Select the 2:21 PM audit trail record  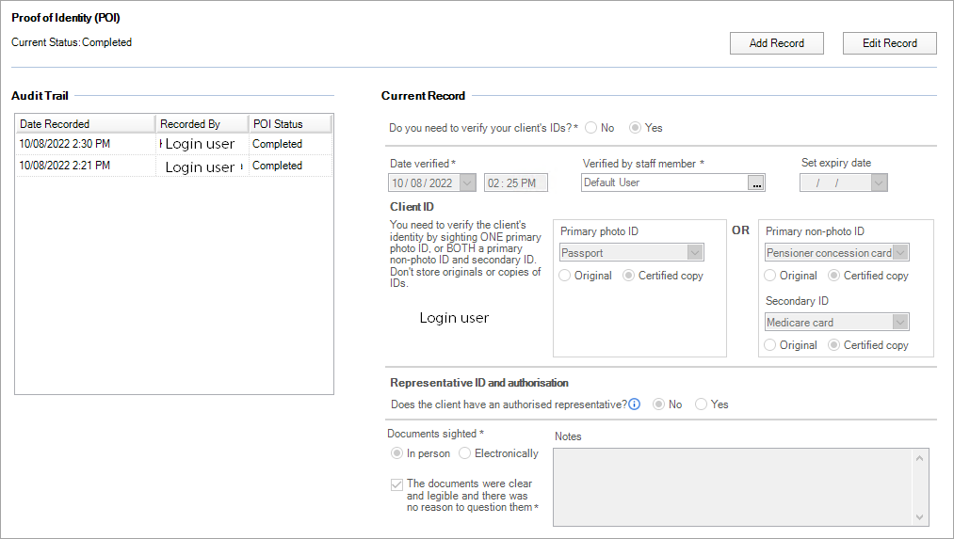85,166
